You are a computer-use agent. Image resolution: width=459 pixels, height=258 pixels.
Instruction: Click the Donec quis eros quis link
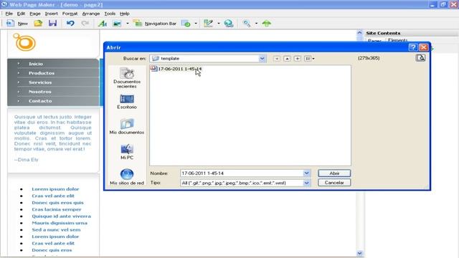pos(57,202)
